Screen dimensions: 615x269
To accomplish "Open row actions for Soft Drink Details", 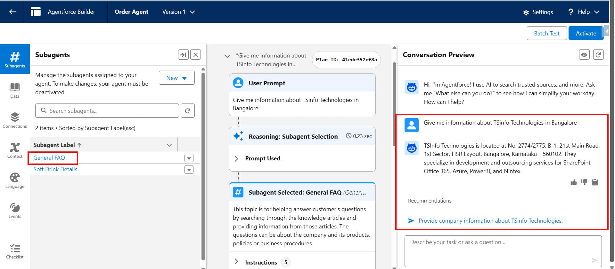I will [x=189, y=169].
